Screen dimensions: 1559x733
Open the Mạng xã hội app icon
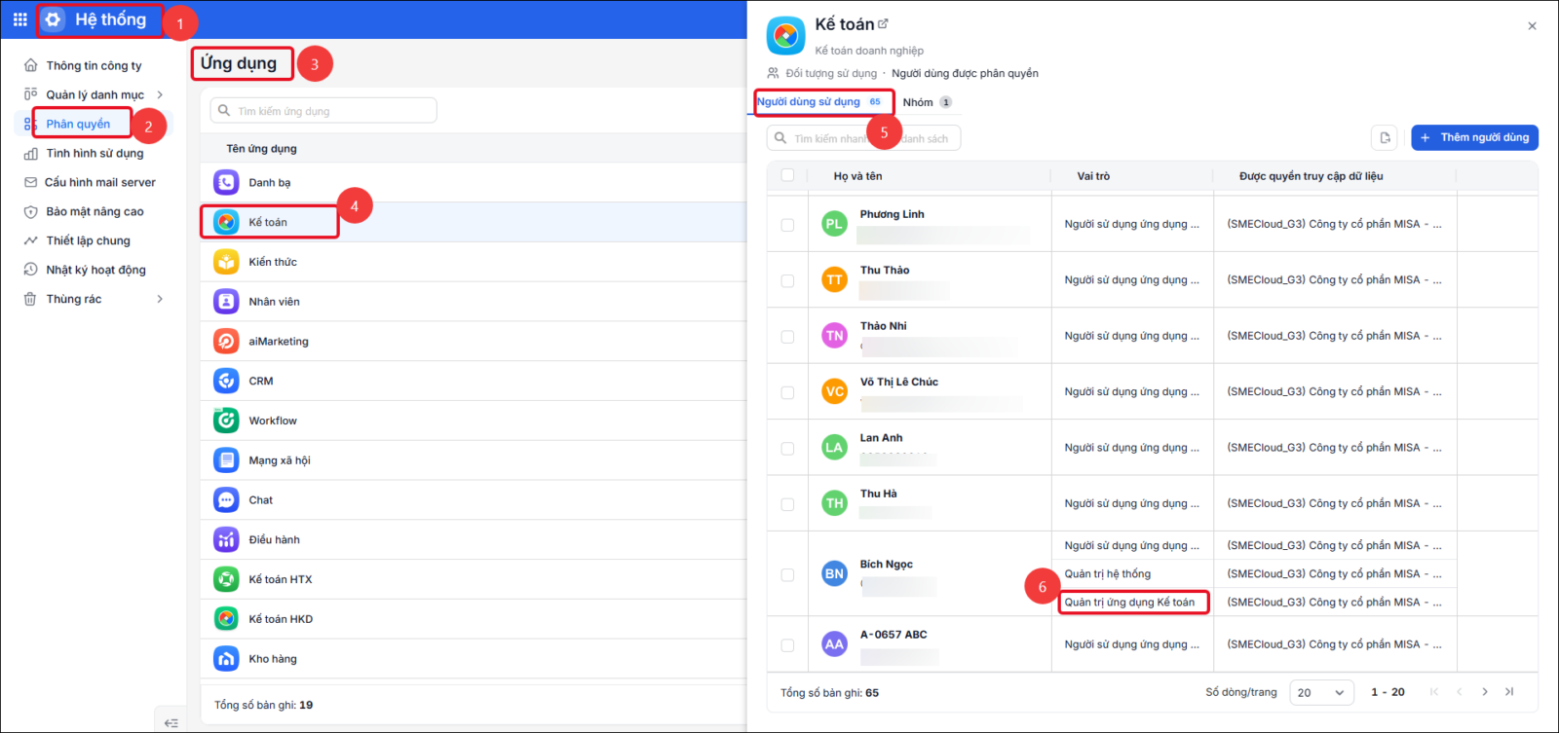(226, 460)
